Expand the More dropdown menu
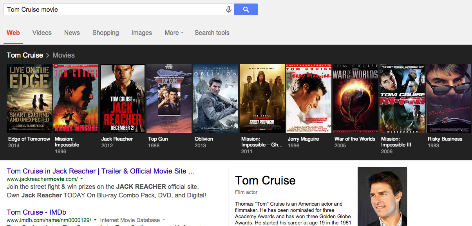 click(174, 33)
